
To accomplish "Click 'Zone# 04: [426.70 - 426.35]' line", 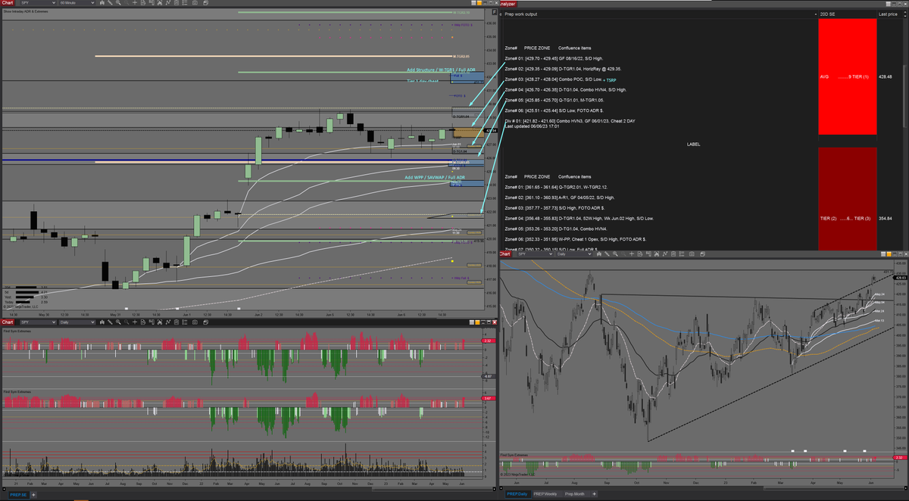I will pos(566,89).
